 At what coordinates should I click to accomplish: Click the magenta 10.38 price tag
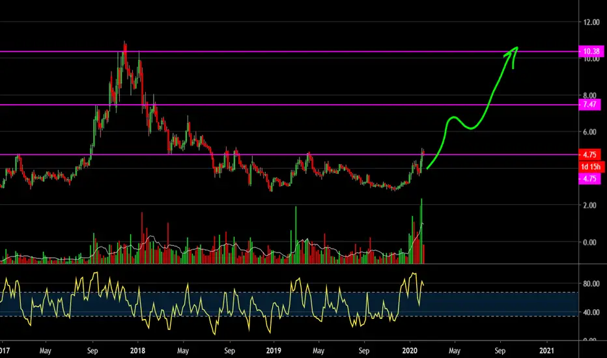pos(591,51)
